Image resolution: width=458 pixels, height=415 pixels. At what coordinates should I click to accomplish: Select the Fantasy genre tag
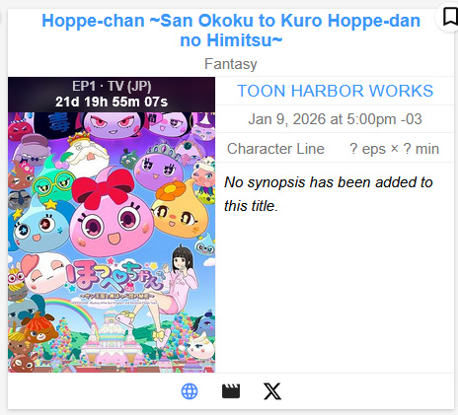click(x=231, y=64)
